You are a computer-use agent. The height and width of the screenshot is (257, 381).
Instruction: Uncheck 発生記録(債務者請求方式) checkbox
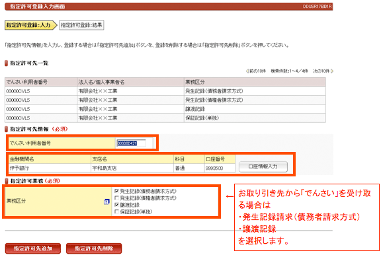116,191
